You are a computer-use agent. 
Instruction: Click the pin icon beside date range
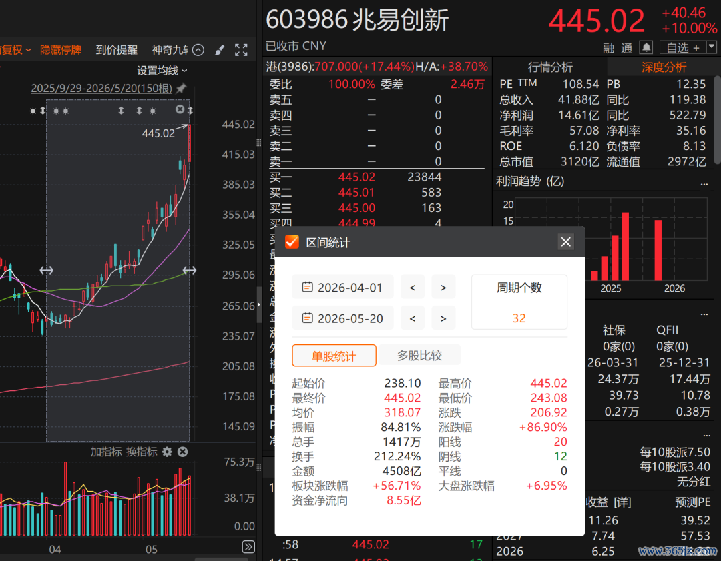pyautogui.click(x=182, y=88)
